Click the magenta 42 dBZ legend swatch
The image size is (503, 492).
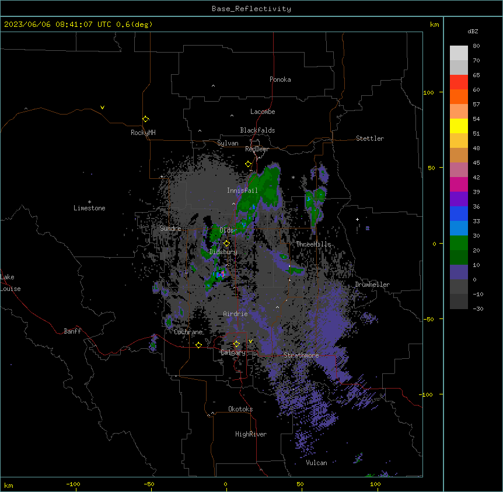pos(459,184)
